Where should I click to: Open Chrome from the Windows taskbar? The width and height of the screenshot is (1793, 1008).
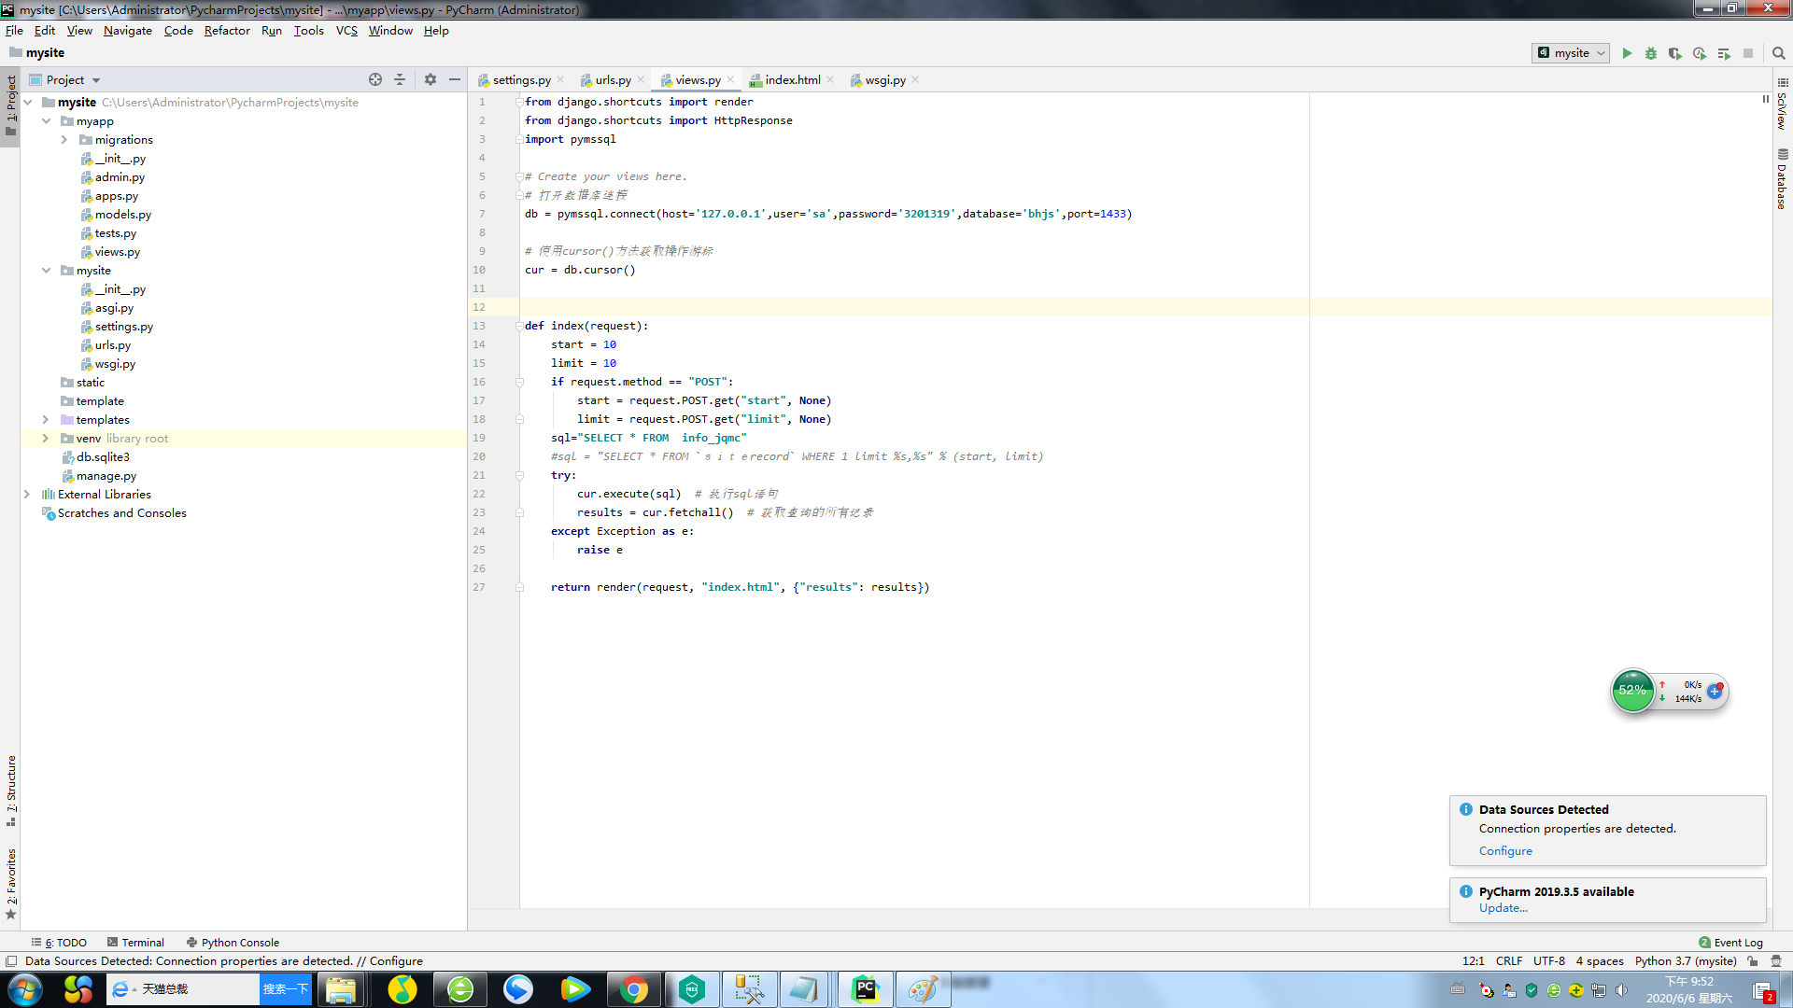[x=633, y=989]
